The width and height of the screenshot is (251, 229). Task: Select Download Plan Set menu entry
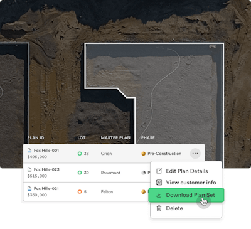click(x=186, y=195)
